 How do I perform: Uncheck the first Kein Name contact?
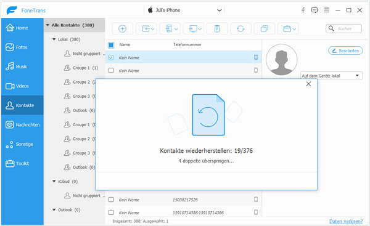click(x=111, y=57)
